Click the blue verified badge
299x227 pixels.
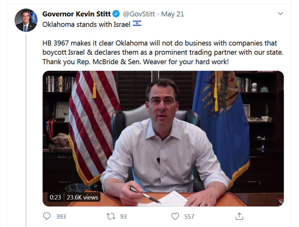click(116, 14)
